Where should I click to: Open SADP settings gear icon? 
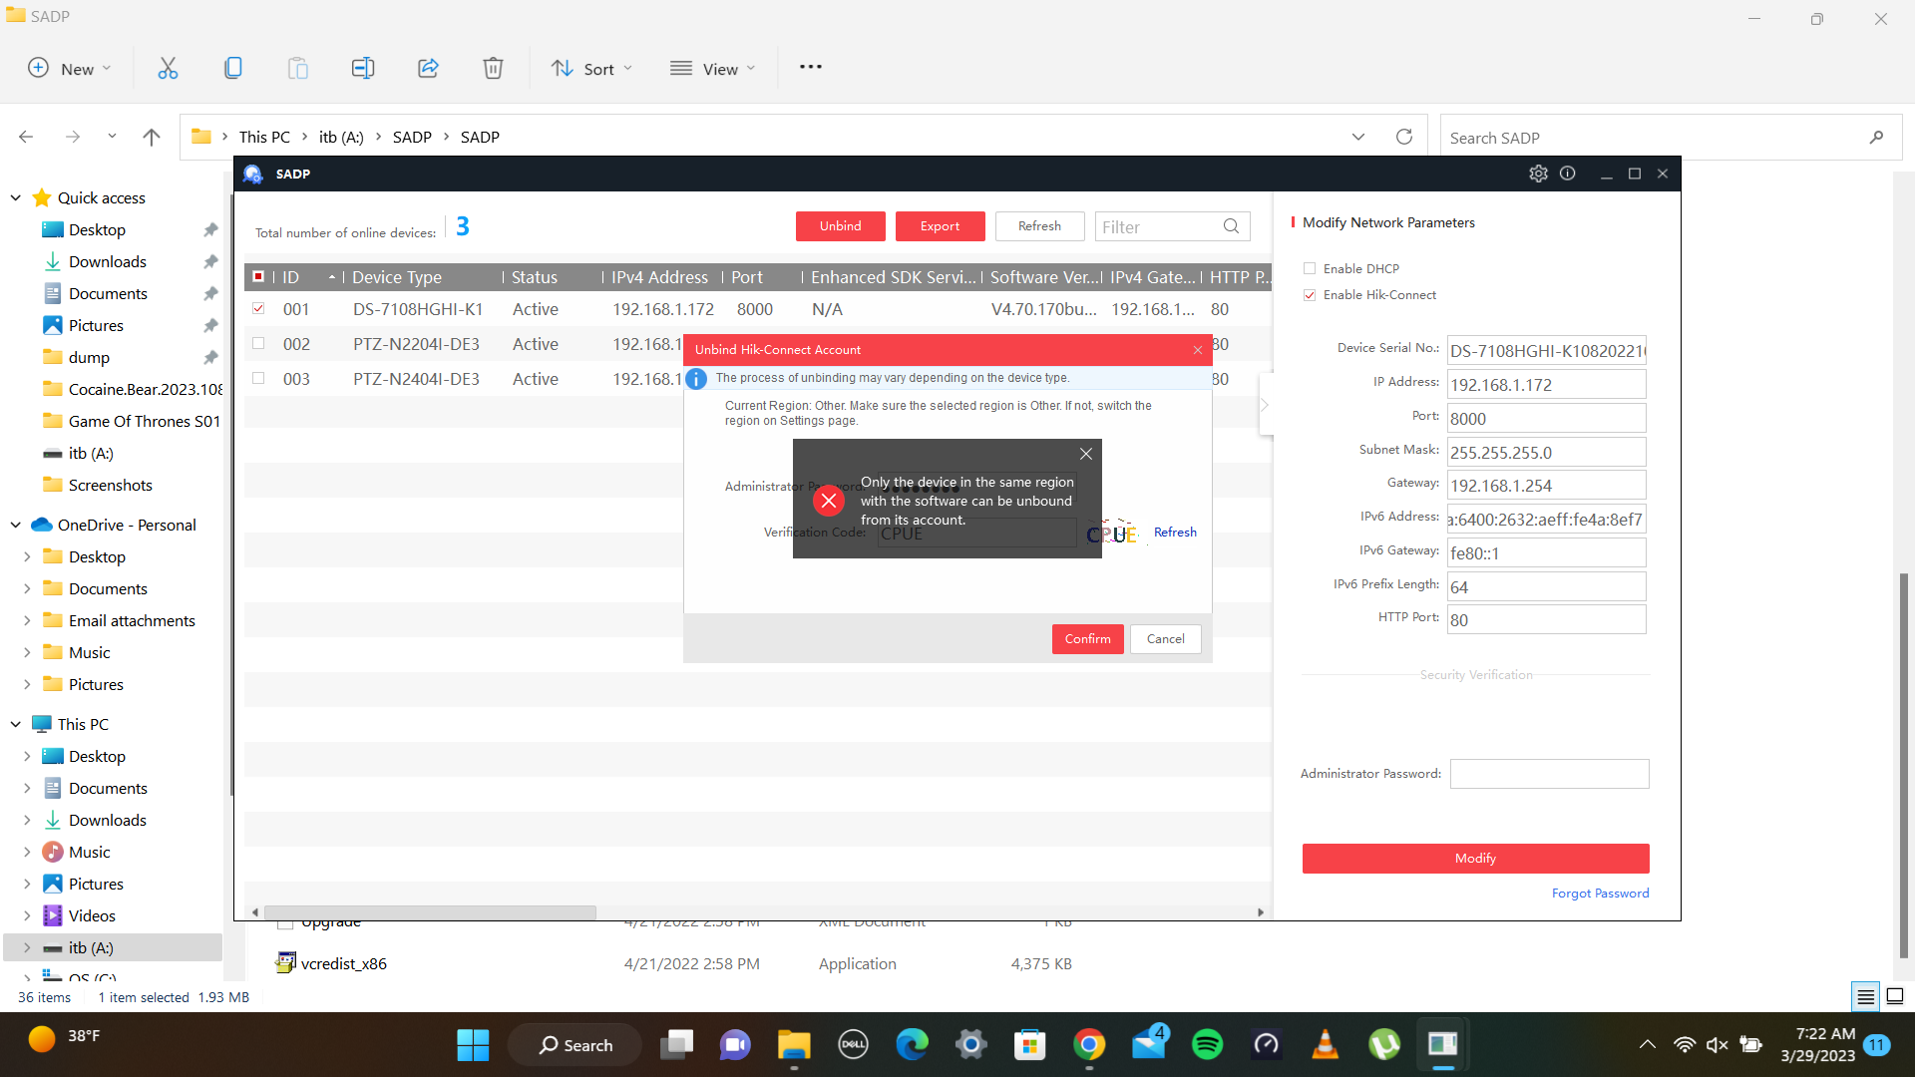[1538, 174]
